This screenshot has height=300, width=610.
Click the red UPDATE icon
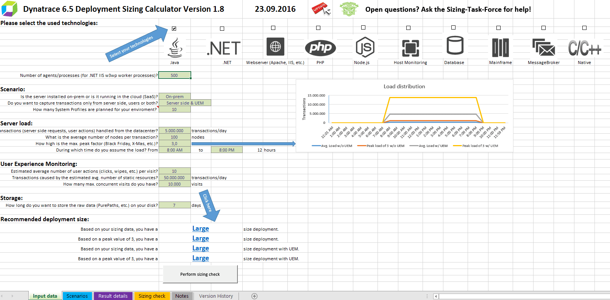321,9
